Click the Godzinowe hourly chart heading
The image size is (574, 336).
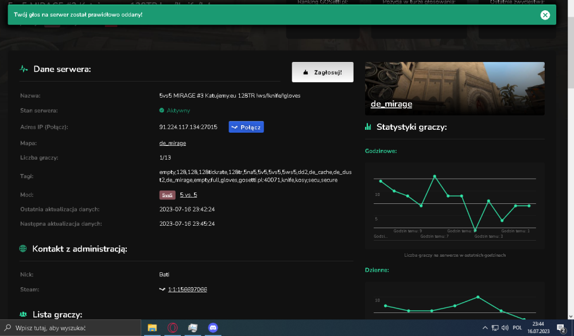tap(381, 151)
